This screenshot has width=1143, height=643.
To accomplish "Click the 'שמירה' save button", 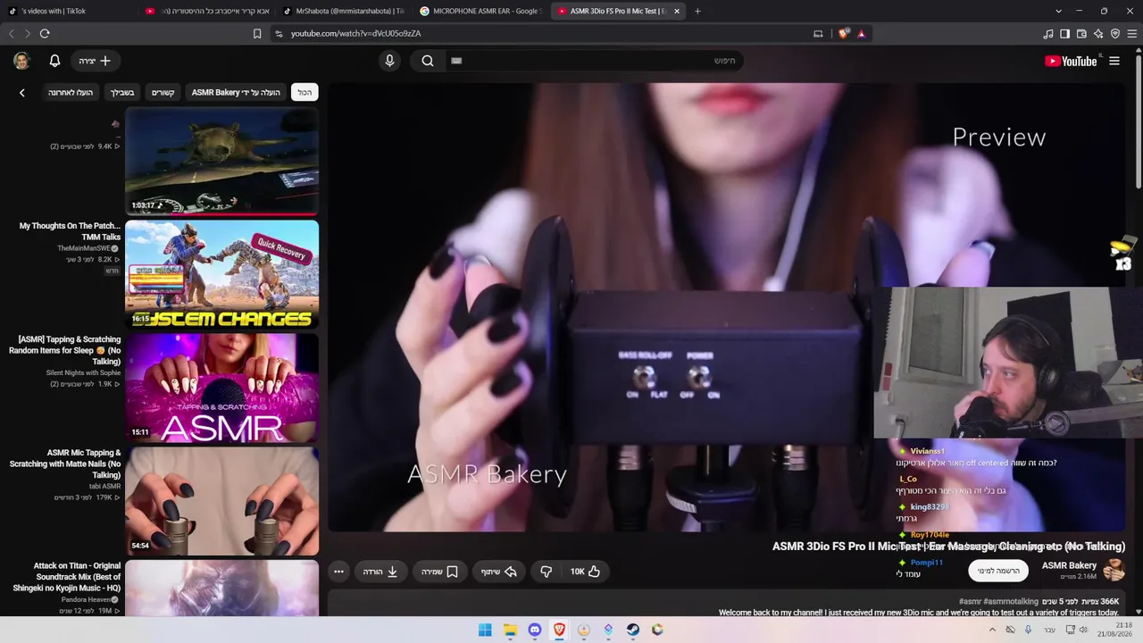I will [x=439, y=572].
